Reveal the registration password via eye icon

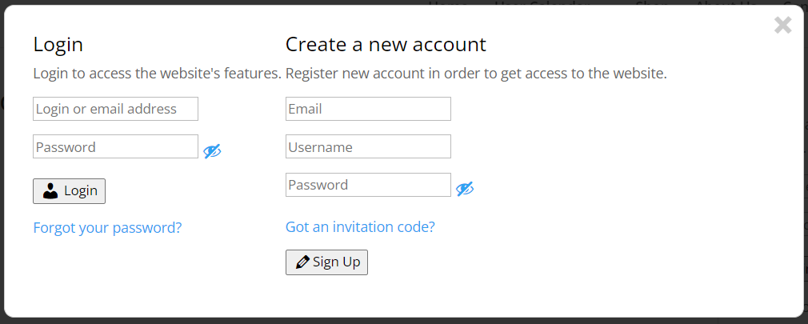pos(465,189)
